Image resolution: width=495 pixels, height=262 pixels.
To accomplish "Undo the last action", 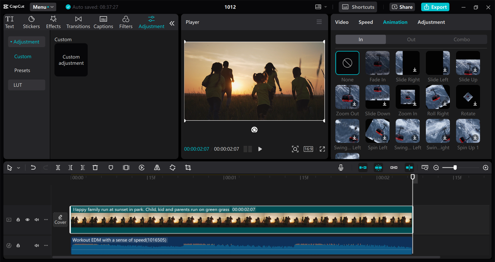I will tap(33, 167).
